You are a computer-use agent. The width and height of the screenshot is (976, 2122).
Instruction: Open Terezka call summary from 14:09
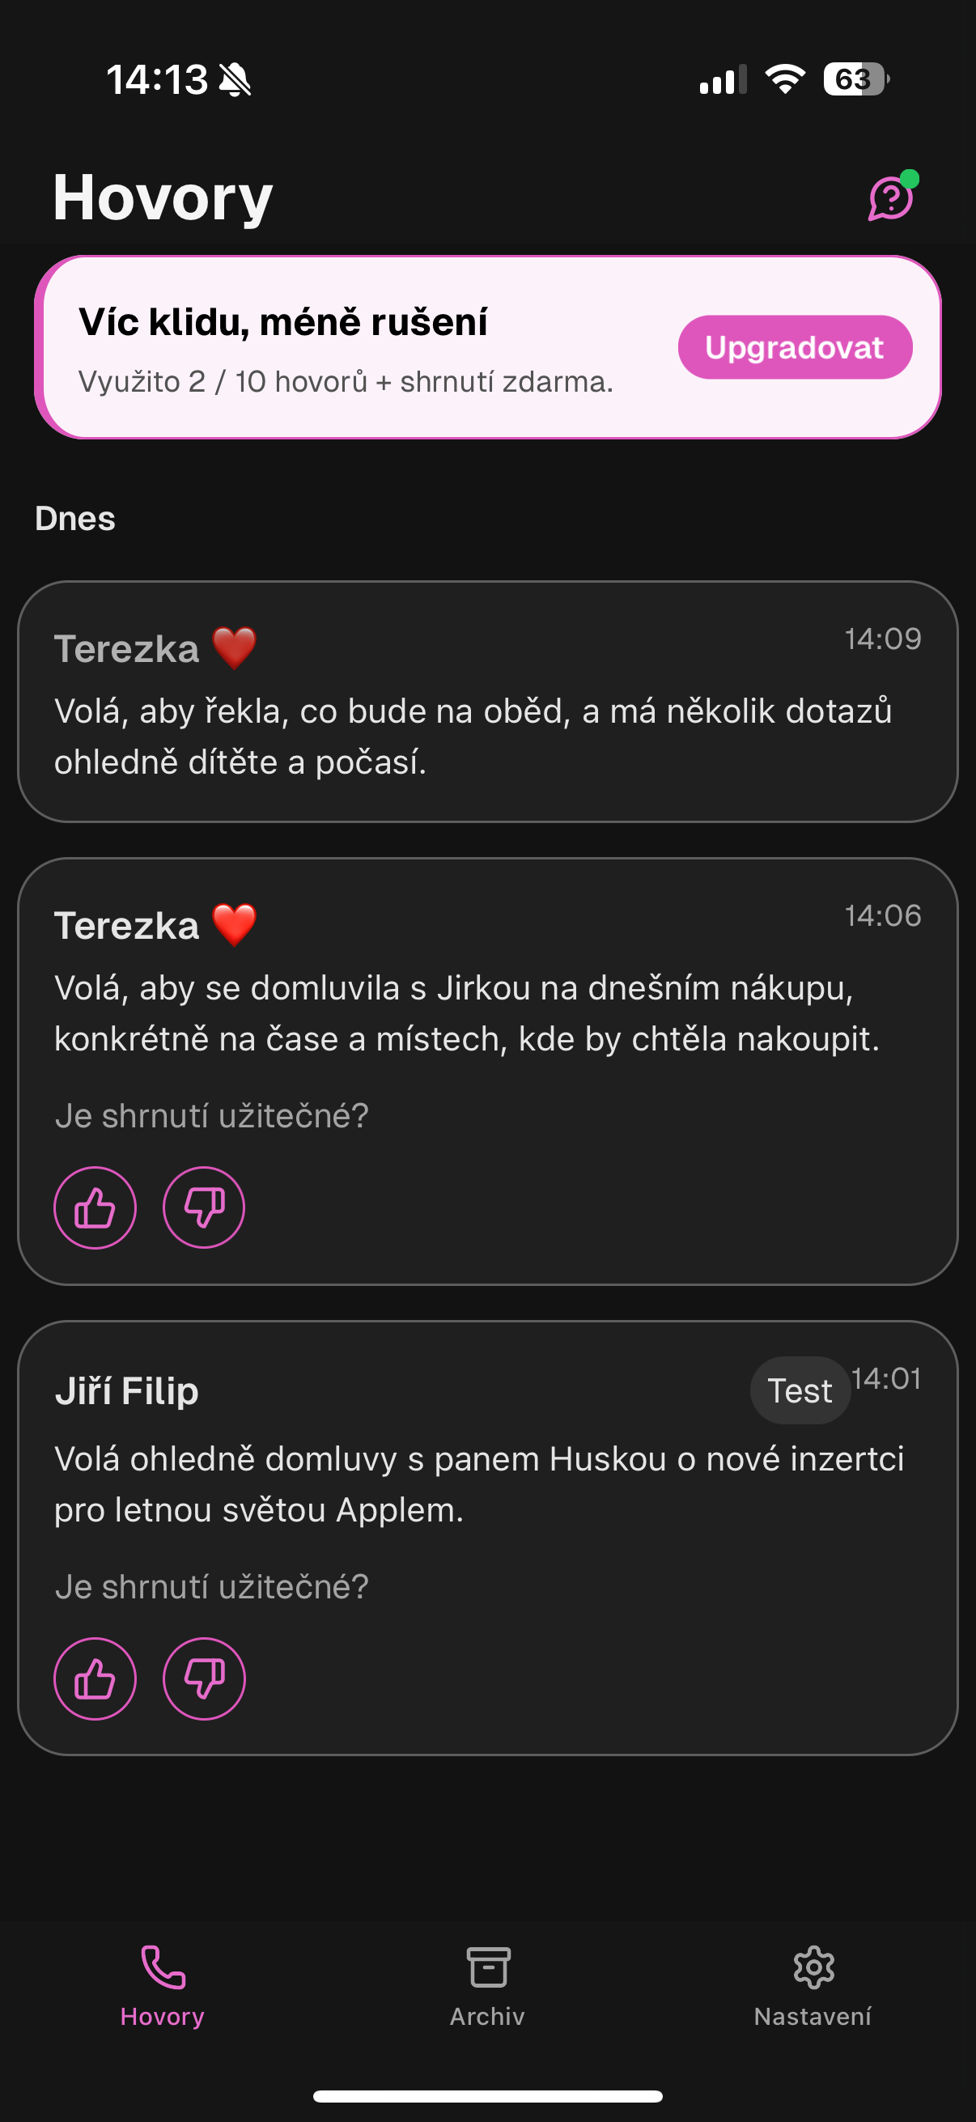click(486, 702)
